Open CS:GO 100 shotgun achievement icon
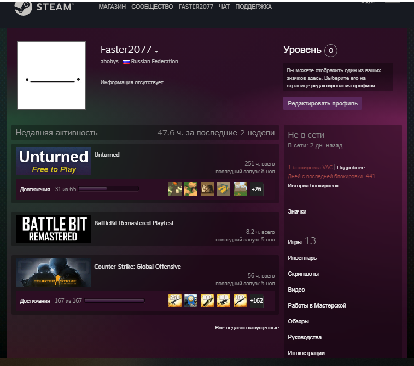The width and height of the screenshot is (414, 366). [240, 300]
